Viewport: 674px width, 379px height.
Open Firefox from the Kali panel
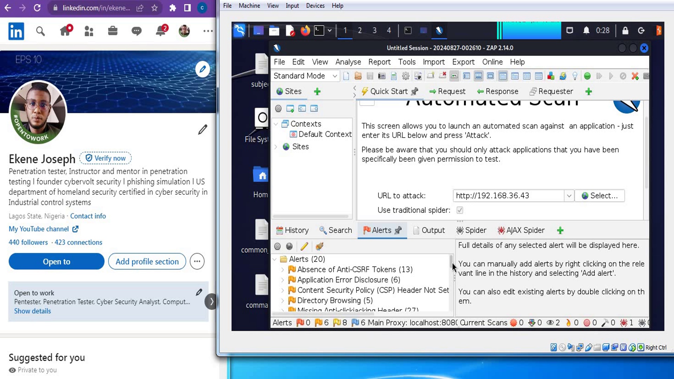[305, 31]
